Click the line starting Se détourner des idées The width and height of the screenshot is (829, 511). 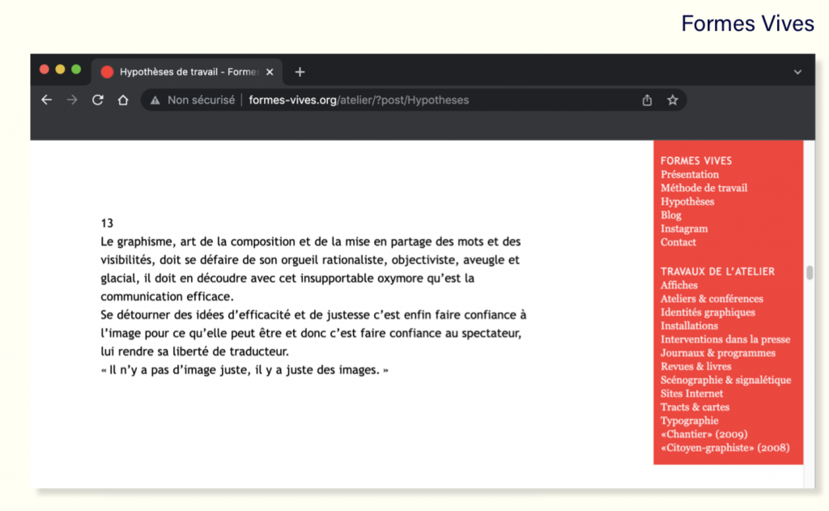(313, 315)
